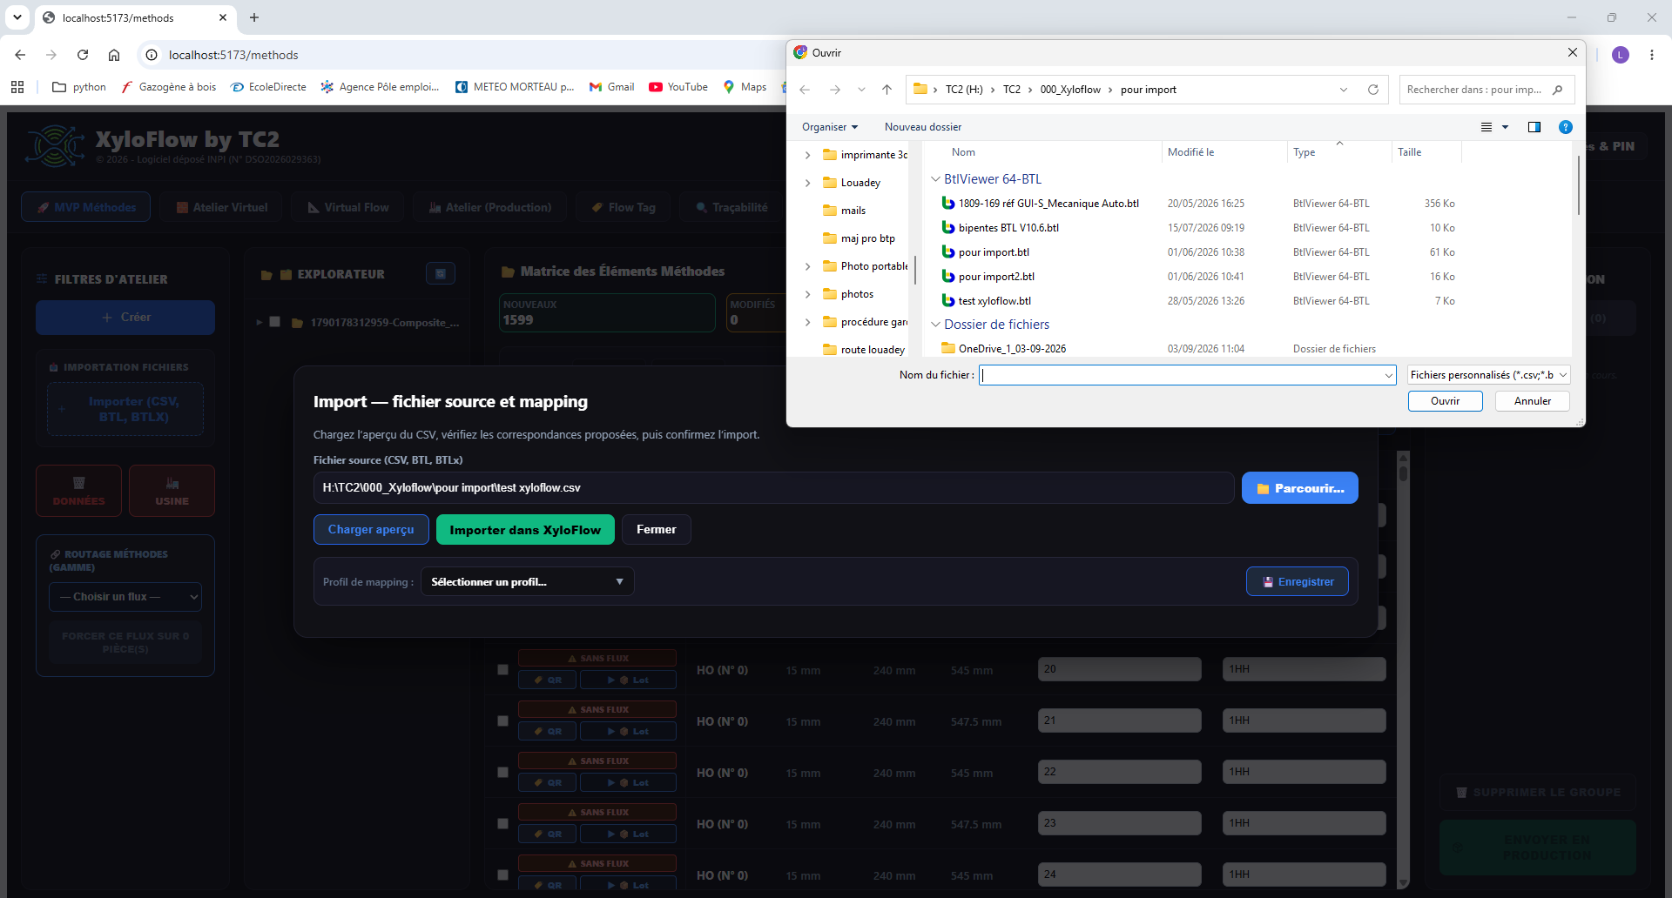Open the YouTube bookmark
The width and height of the screenshot is (1672, 898).
pyautogui.click(x=678, y=87)
